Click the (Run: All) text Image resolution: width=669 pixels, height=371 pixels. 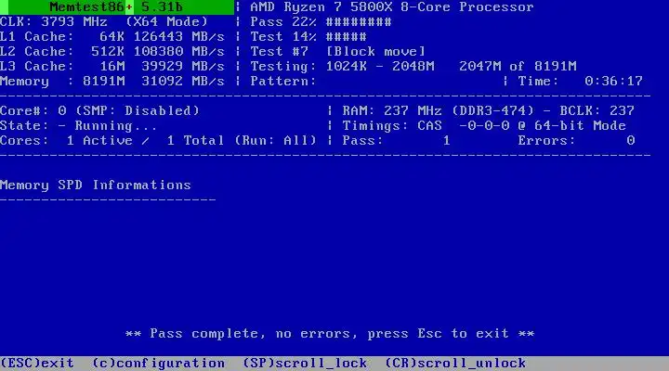(x=275, y=141)
